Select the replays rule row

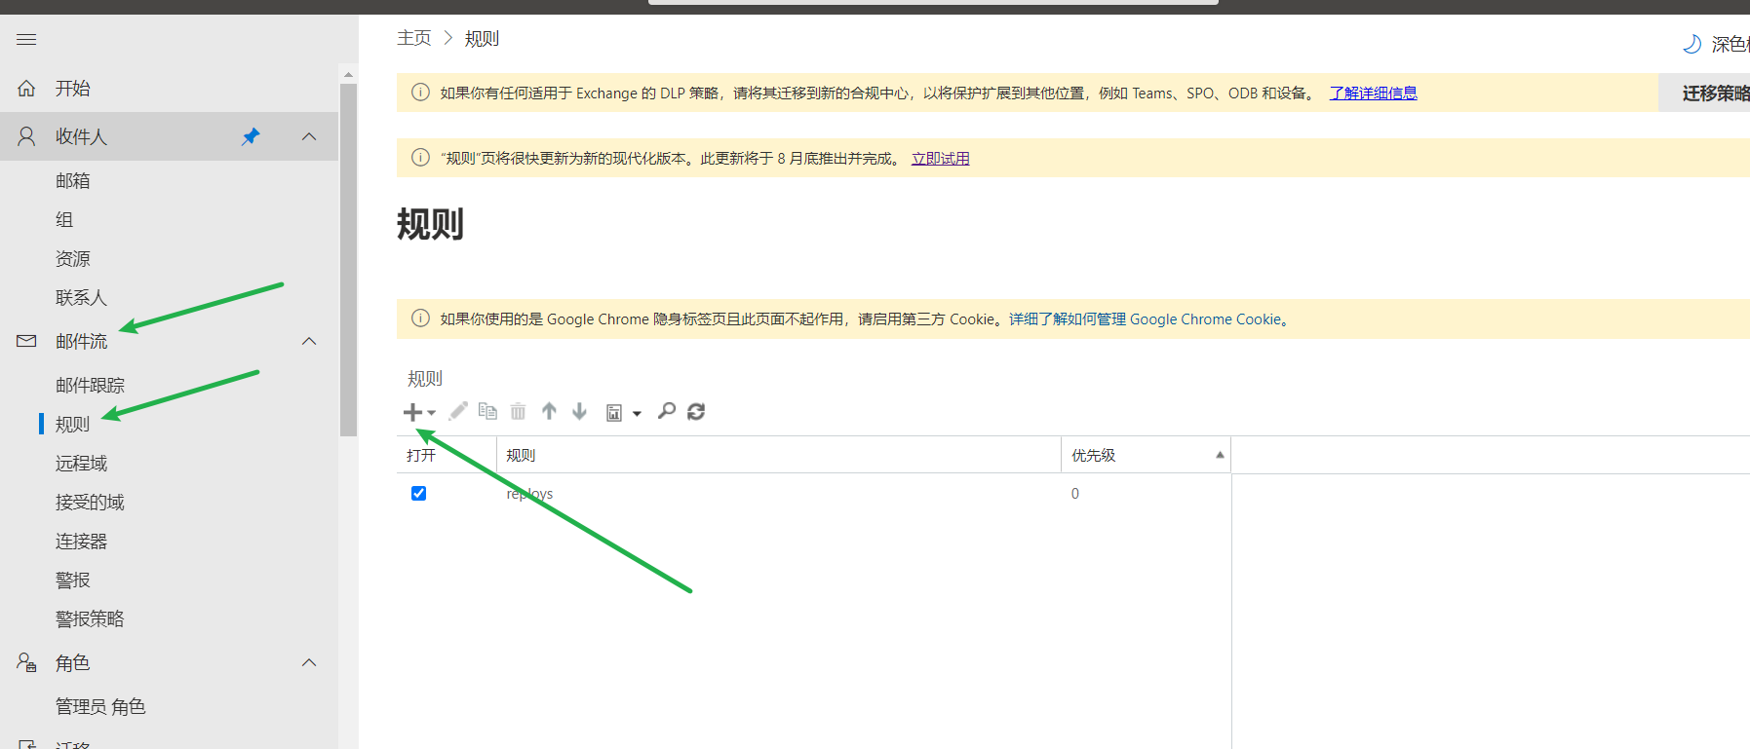click(814, 493)
